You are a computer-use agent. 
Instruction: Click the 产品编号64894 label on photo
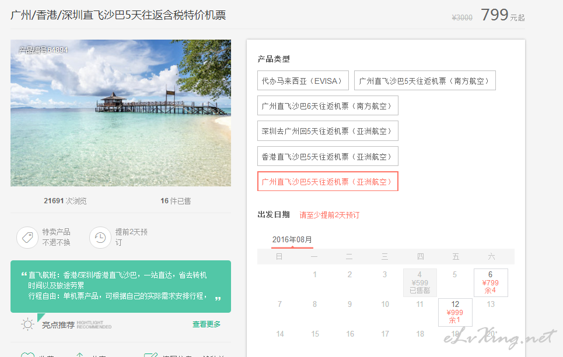[x=43, y=50]
